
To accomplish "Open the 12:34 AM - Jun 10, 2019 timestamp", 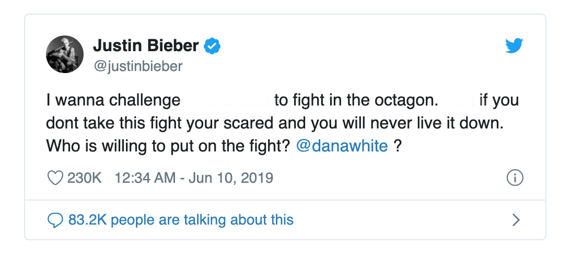I will tap(194, 178).
